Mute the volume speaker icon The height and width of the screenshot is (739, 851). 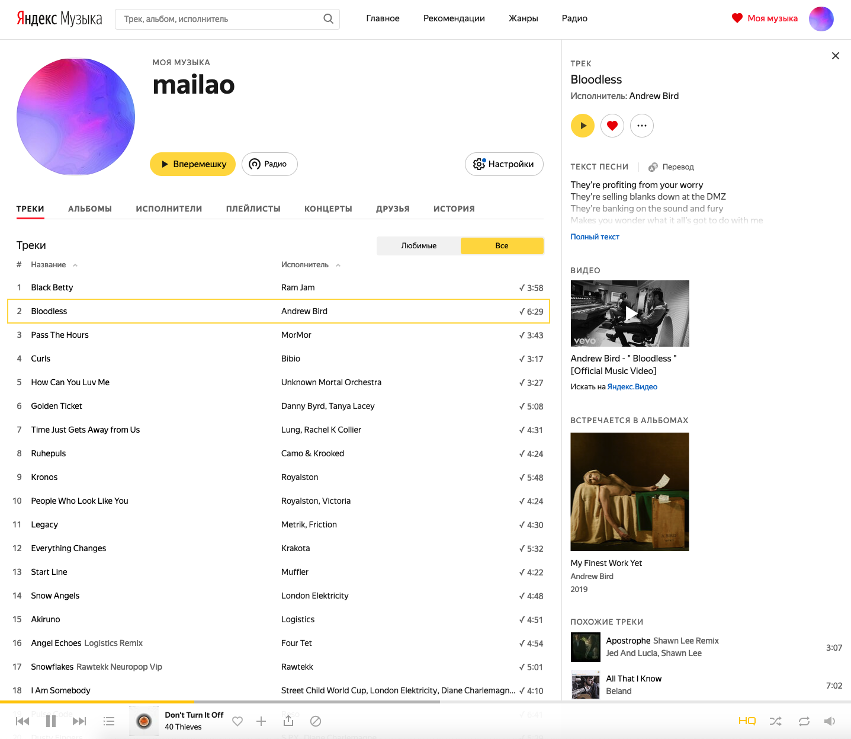click(x=830, y=721)
